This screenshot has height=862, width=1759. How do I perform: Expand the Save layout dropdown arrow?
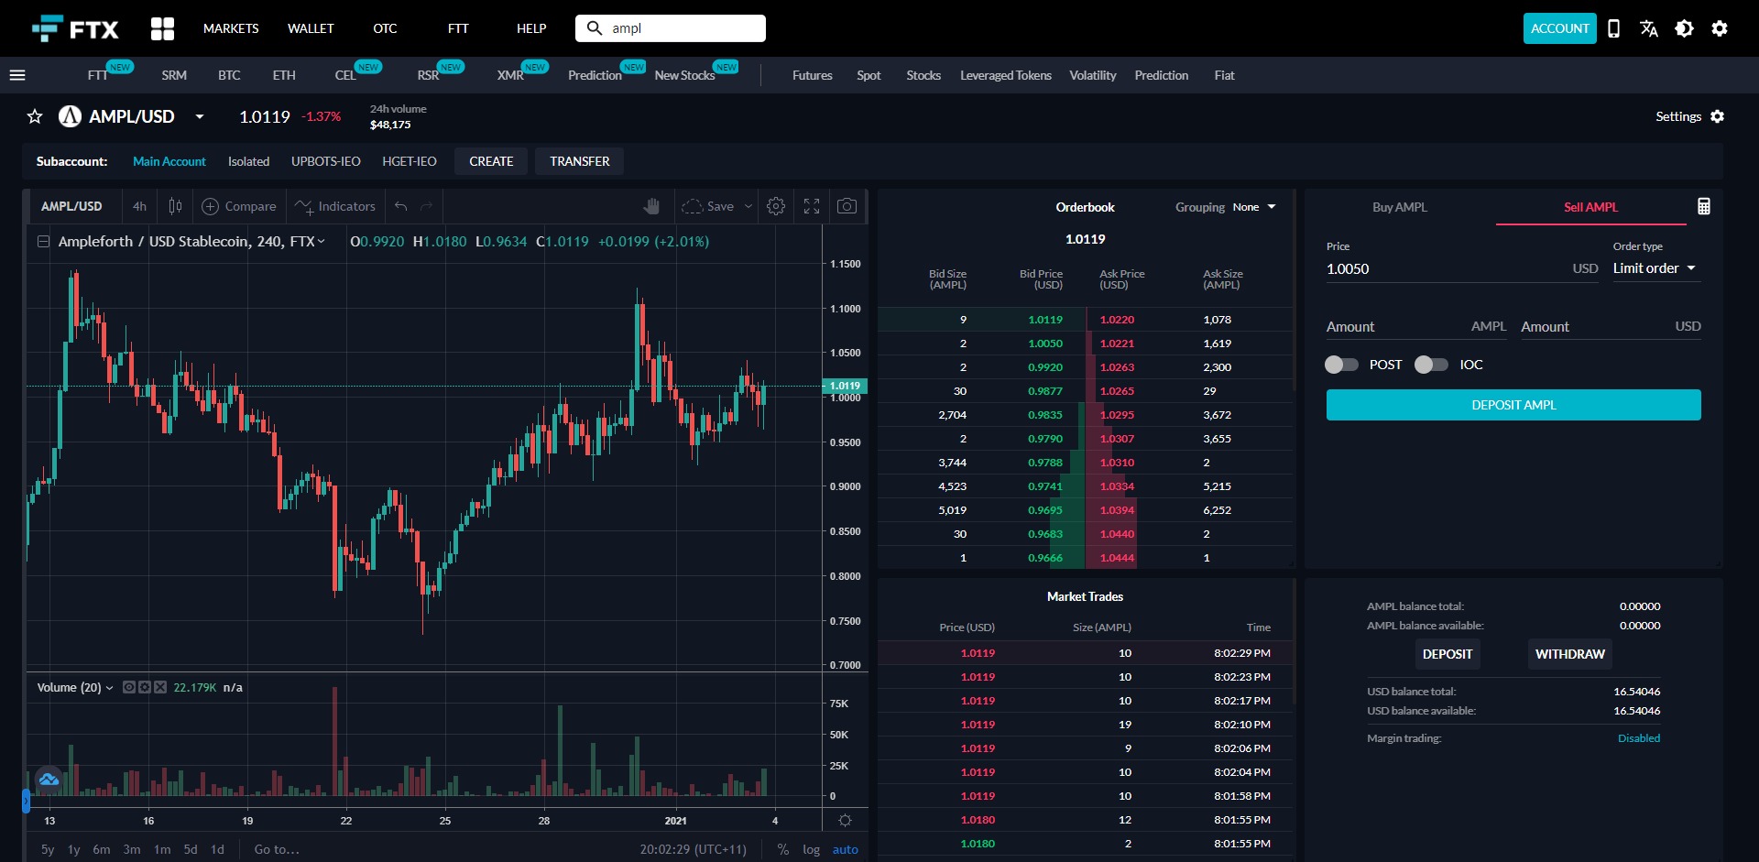coord(748,206)
